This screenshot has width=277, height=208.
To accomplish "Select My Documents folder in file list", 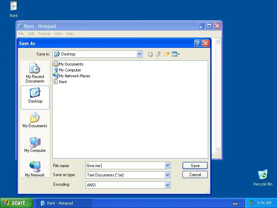I will [68, 64].
